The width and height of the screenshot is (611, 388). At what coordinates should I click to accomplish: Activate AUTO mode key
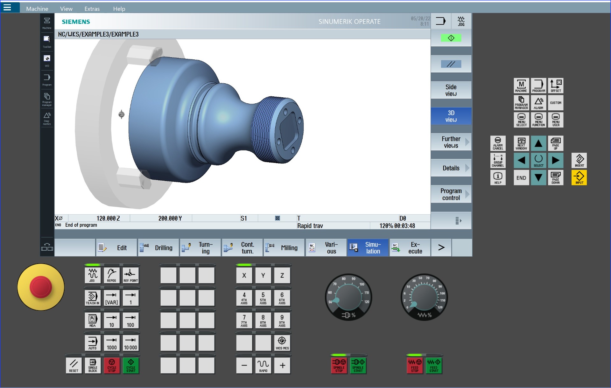(93, 343)
